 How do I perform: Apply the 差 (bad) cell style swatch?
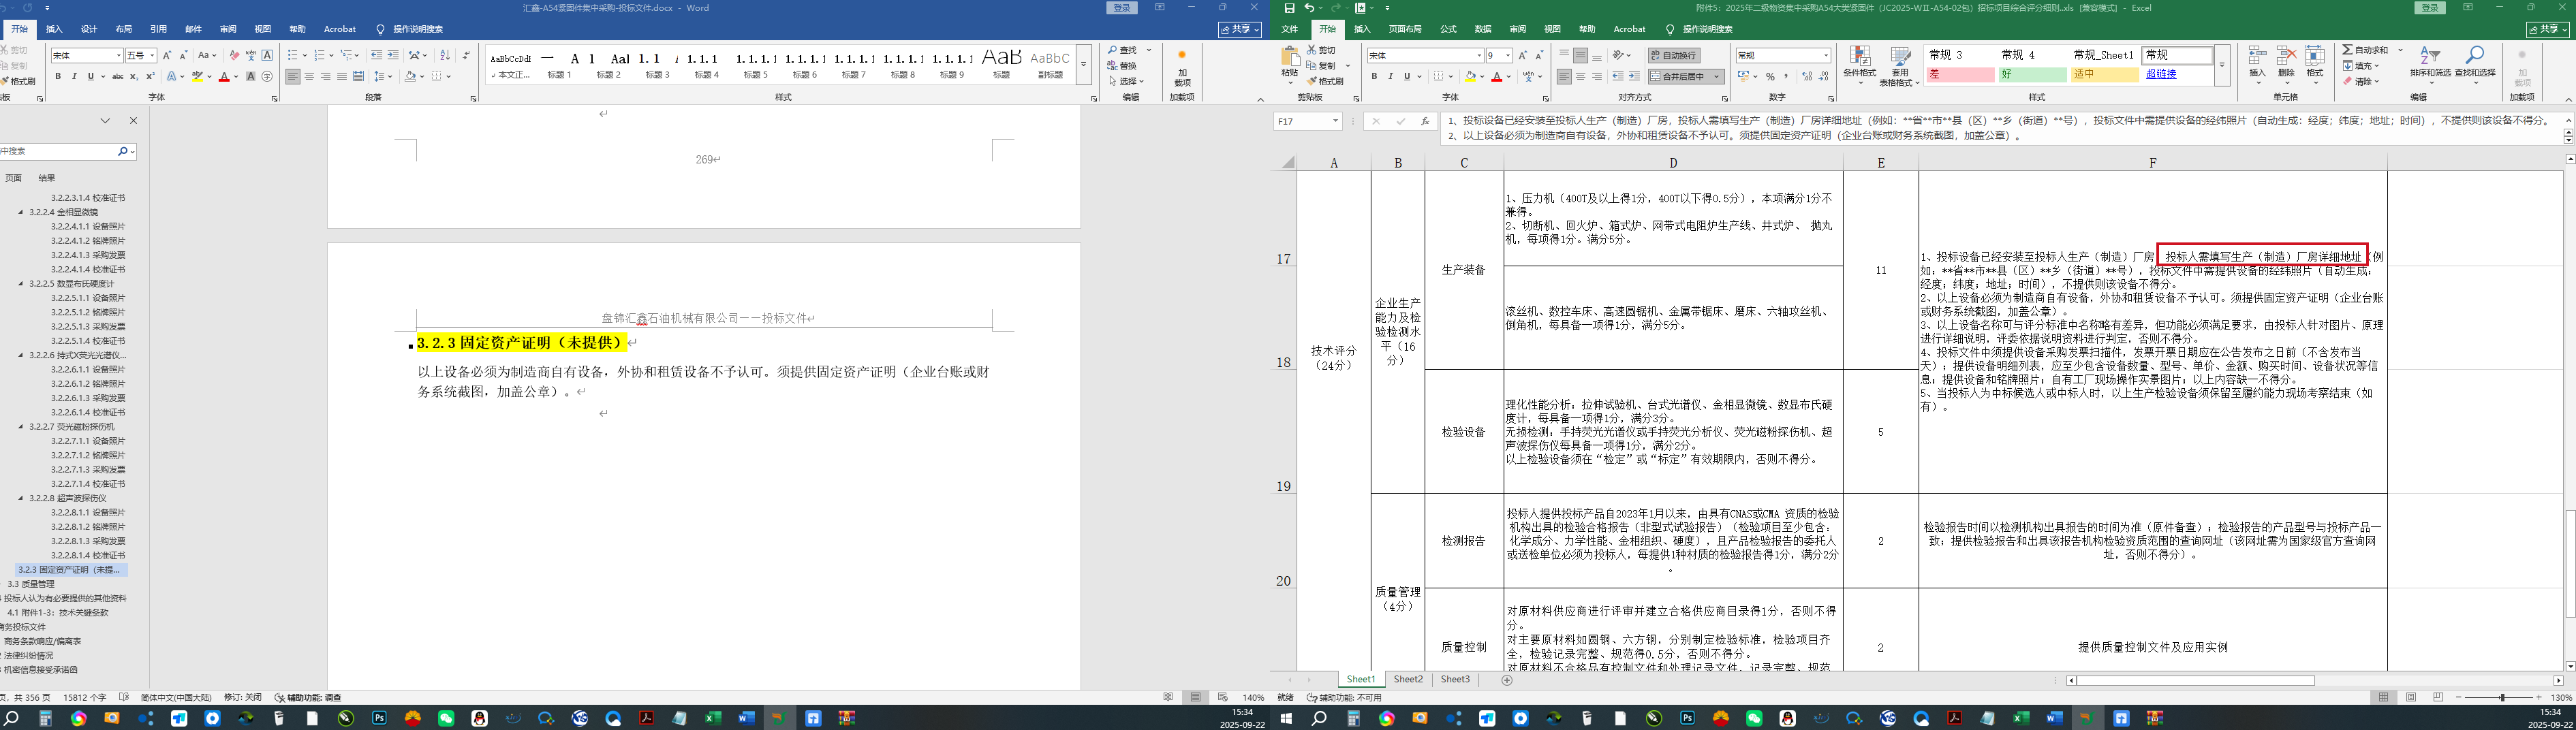(1960, 74)
